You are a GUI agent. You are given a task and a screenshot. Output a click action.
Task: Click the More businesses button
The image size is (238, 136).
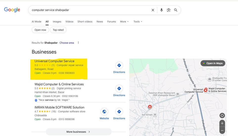click(x=78, y=132)
